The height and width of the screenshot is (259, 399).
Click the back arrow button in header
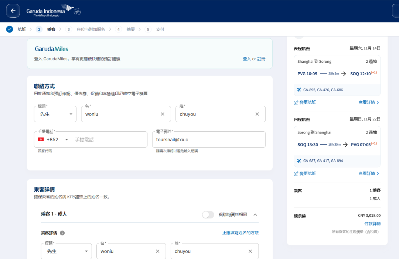[x=13, y=11]
